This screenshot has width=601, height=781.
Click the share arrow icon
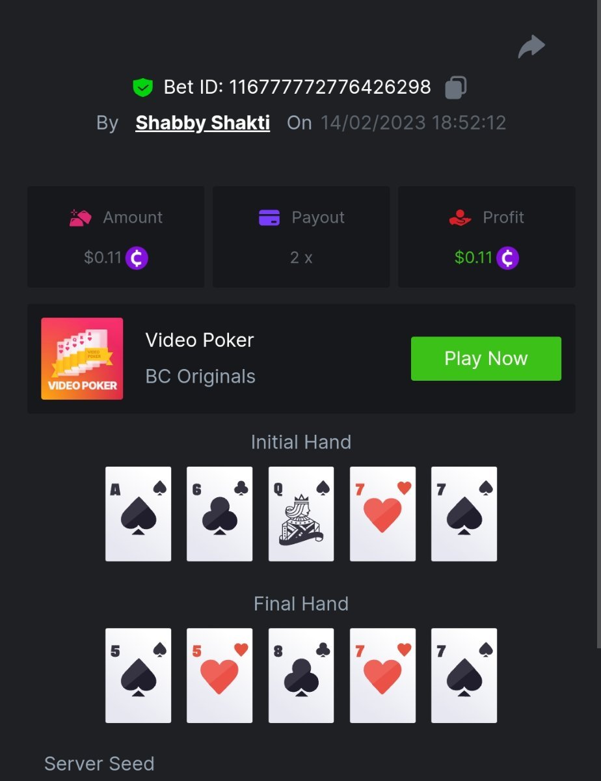(x=531, y=47)
